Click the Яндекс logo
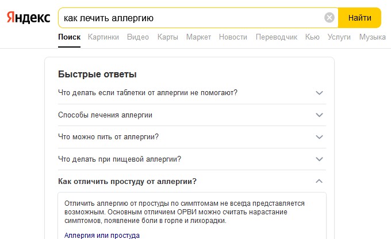This screenshot has height=239, width=391. [x=28, y=18]
